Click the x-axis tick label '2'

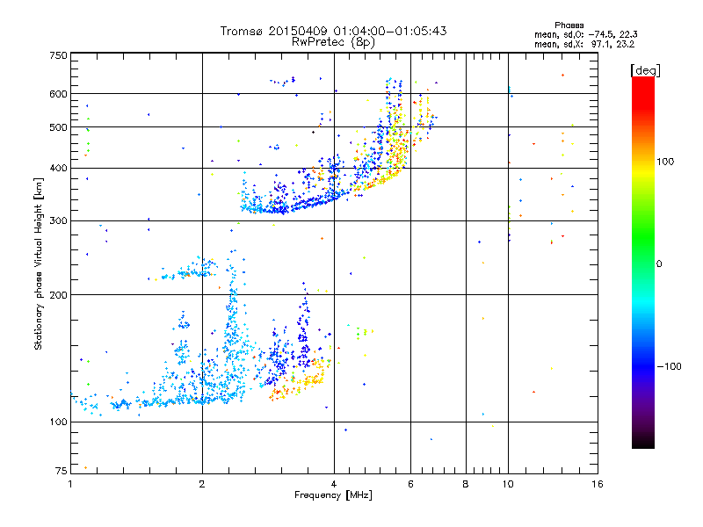(x=202, y=484)
